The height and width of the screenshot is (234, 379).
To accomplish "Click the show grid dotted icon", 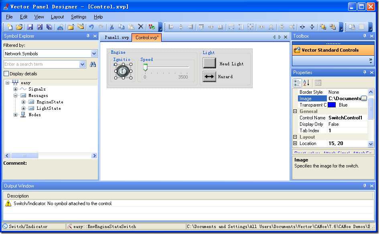I will (x=362, y=27).
